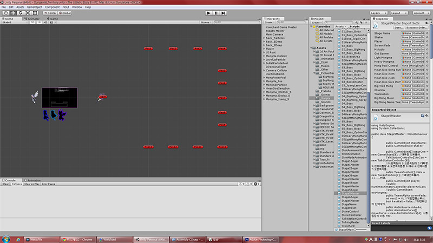Image resolution: width=433 pixels, height=243 pixels.
Task: Toggle 2D scene view mode
Action: click(x=32, y=22)
